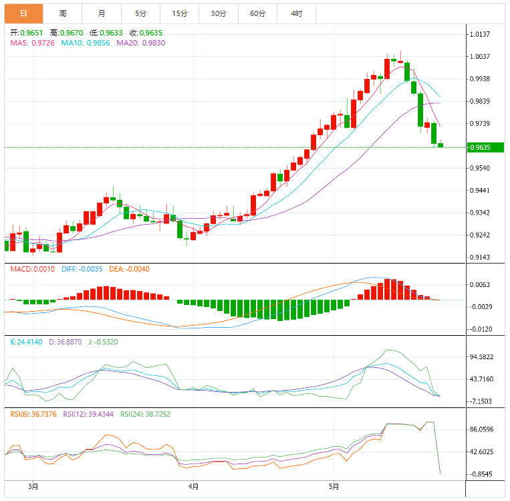The width and height of the screenshot is (510, 501).
Task: Click the MA20: 0.9830 indicator label
Action: click(141, 43)
